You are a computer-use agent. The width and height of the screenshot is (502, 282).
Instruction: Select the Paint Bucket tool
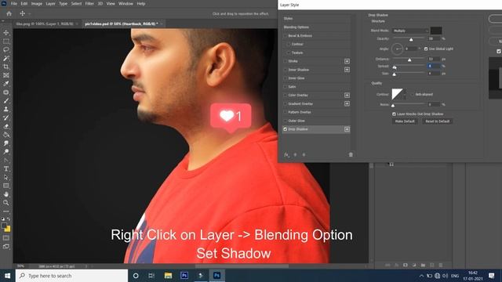[6, 135]
